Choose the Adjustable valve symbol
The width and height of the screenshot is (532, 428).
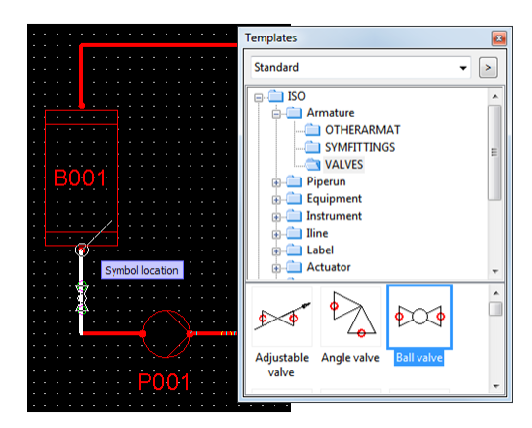click(x=281, y=317)
